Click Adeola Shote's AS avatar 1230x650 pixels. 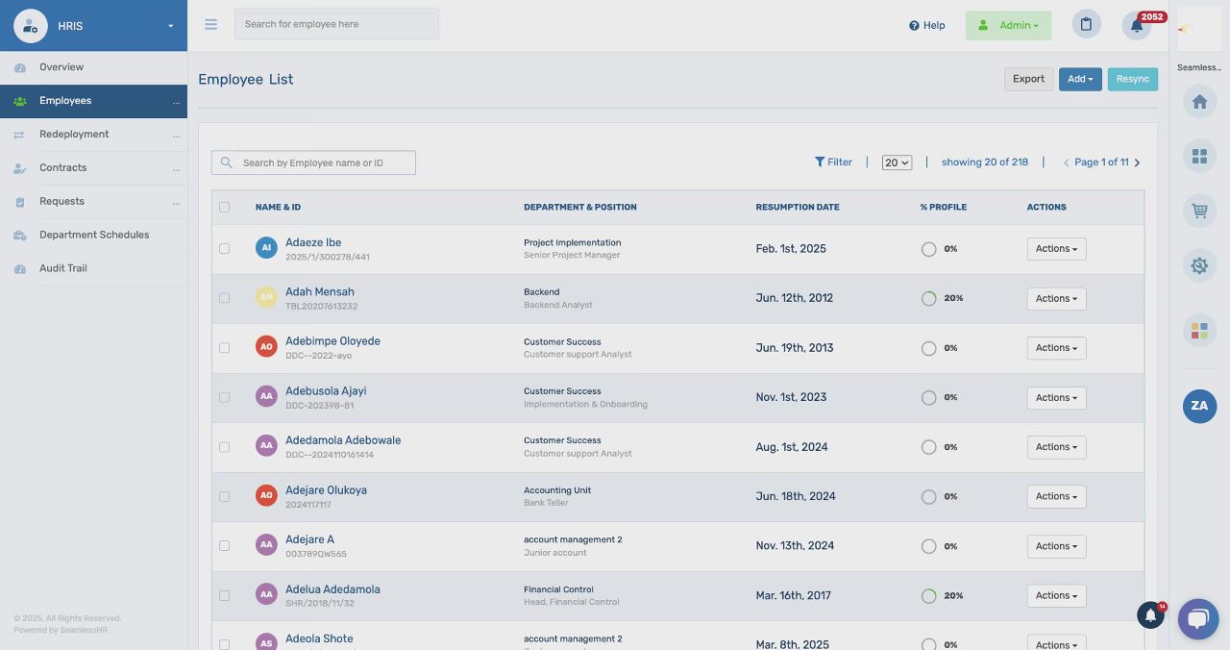pos(266,643)
